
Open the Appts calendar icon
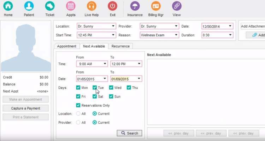pyautogui.click(x=71, y=6)
